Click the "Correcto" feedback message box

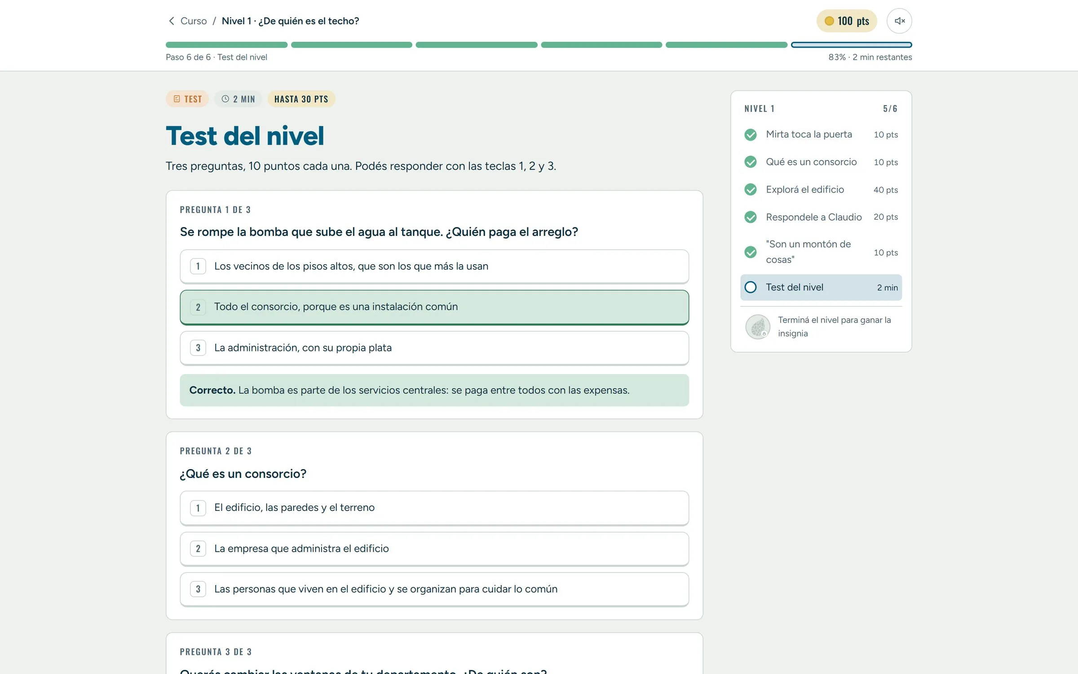point(434,390)
